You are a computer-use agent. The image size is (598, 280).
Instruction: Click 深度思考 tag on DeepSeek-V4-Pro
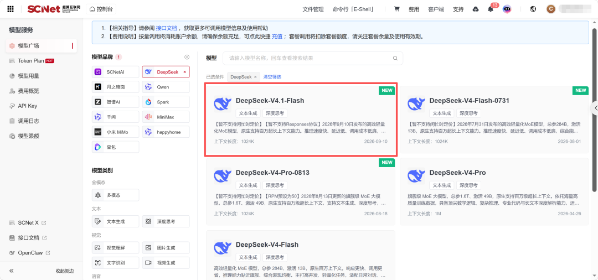469,185
